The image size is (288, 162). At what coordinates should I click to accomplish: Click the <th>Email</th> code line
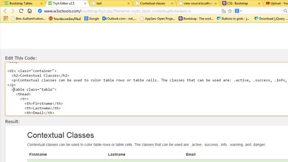click(39, 113)
